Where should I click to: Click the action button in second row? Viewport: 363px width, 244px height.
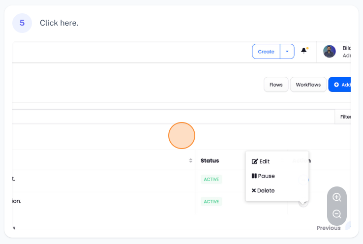pos(303,202)
